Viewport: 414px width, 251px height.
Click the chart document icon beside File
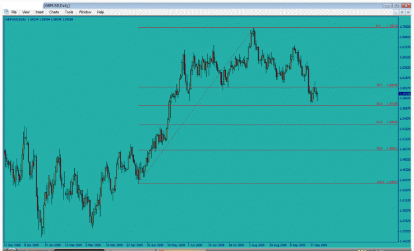pos(7,12)
